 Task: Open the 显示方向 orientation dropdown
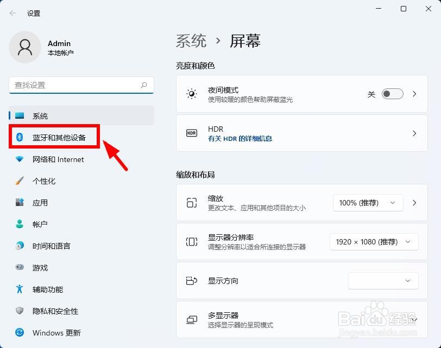pyautogui.click(x=383, y=281)
